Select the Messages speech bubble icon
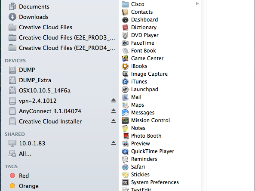This screenshot has height=191, width=255. coord(125,113)
